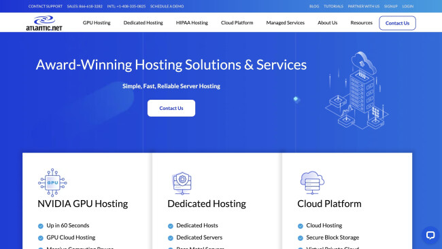Image resolution: width=442 pixels, height=249 pixels.
Task: Open Partner With Us link
Action: click(364, 6)
